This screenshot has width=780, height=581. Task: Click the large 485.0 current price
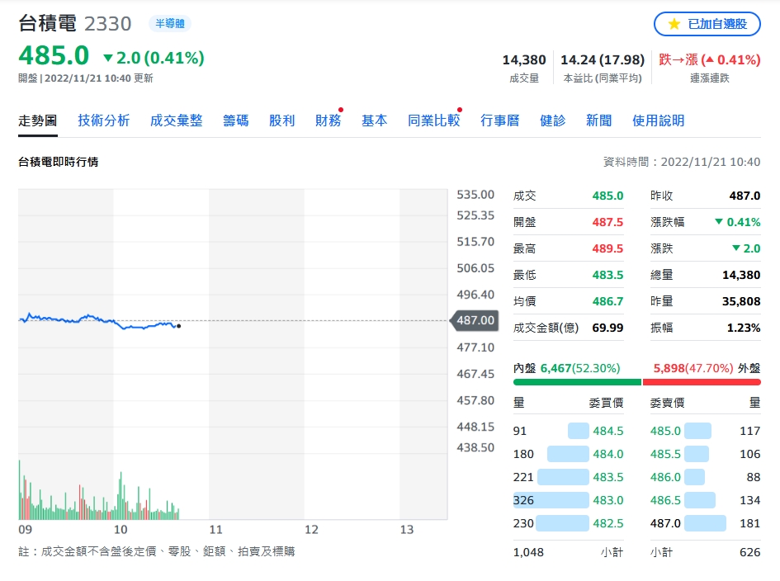click(54, 55)
